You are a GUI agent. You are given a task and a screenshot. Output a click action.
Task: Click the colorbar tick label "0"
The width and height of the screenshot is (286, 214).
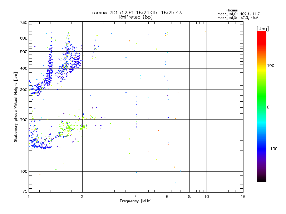(x=268, y=107)
